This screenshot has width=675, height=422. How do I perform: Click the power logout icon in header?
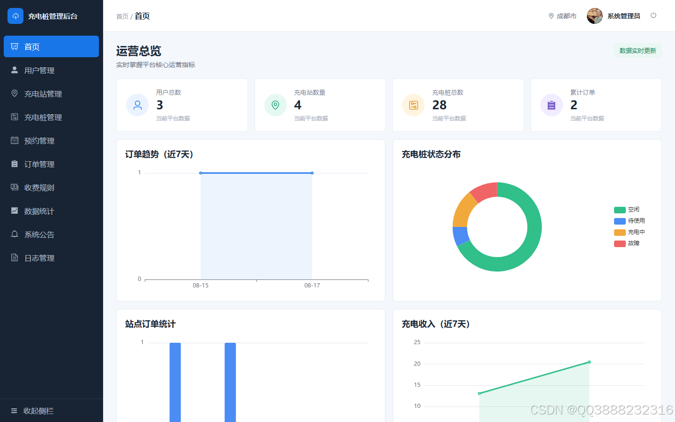pyautogui.click(x=653, y=15)
